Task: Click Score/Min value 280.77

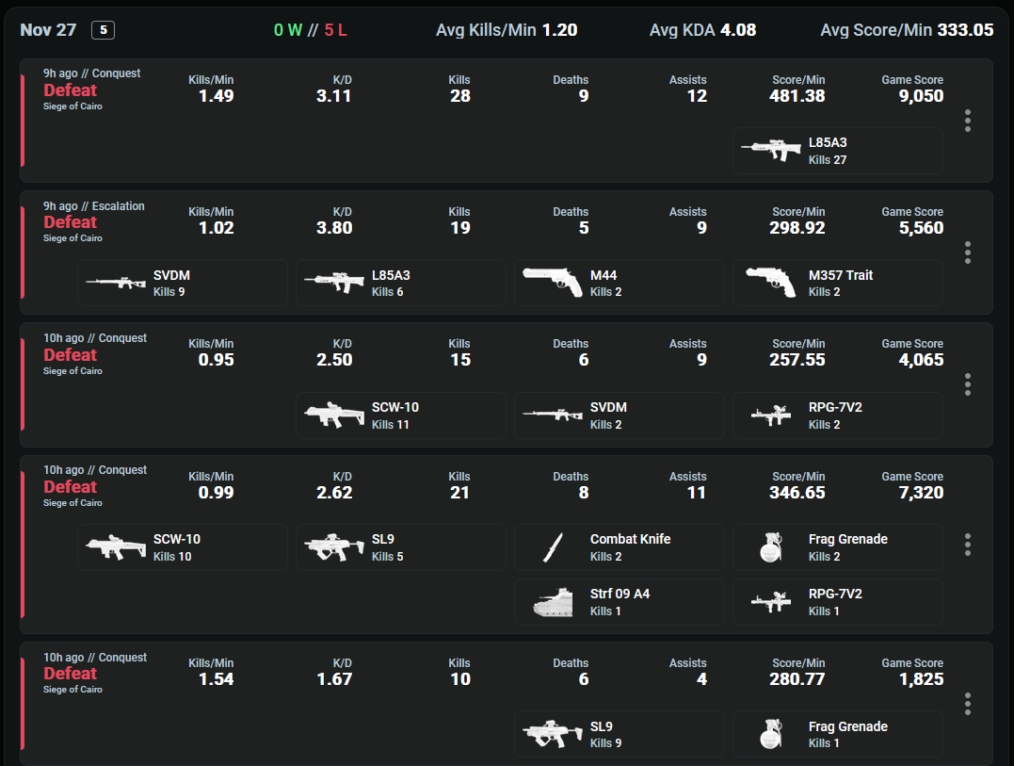Action: [x=797, y=679]
